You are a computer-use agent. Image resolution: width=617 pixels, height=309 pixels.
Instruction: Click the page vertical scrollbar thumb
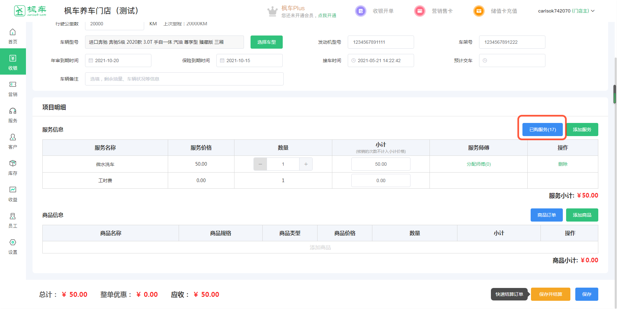click(615, 94)
